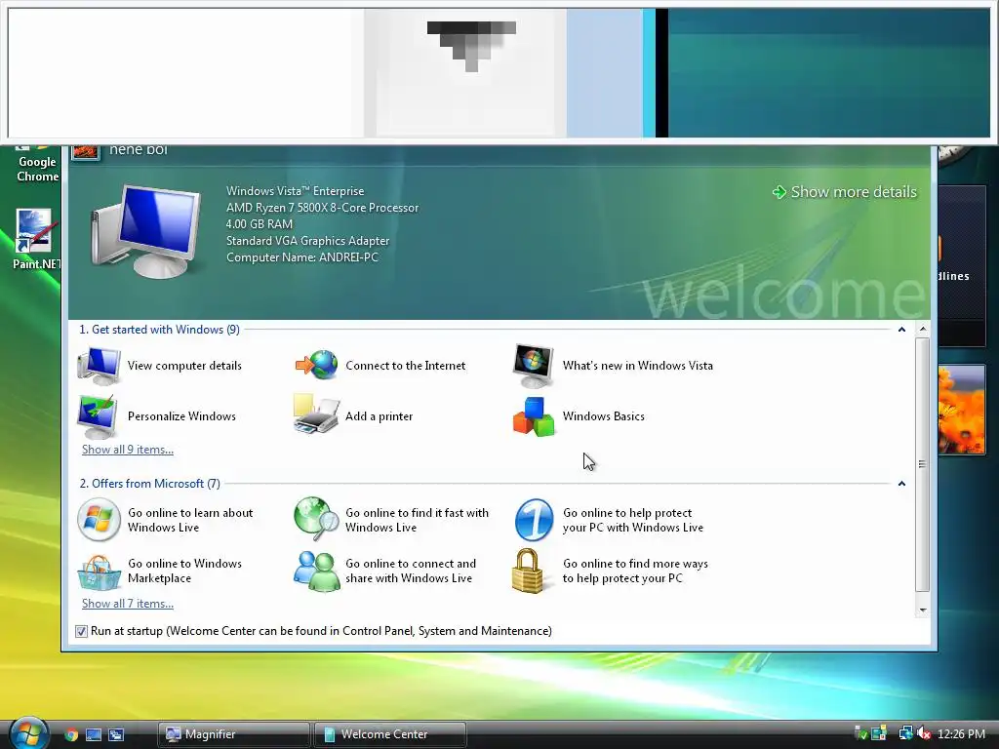Open What's new in Windows Vista icon
Screen dimensions: 999x749
click(534, 366)
